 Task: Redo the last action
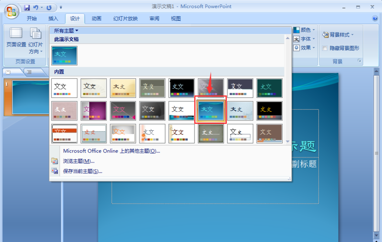[x=49, y=7]
